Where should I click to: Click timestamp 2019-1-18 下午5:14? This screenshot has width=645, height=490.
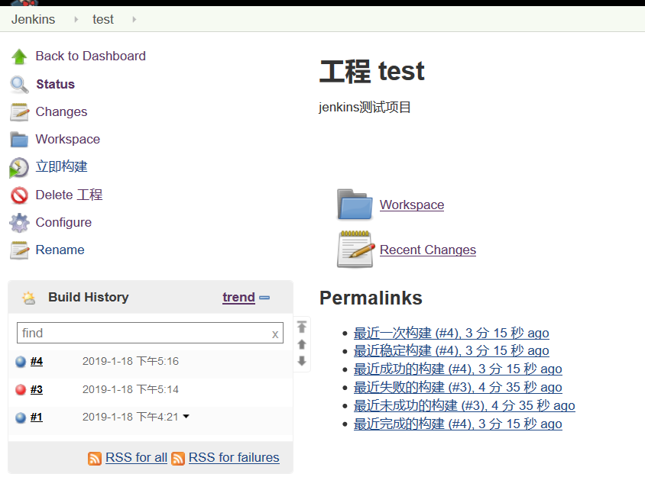pos(131,389)
